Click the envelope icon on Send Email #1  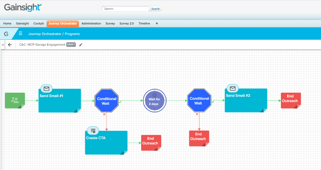tap(46, 89)
